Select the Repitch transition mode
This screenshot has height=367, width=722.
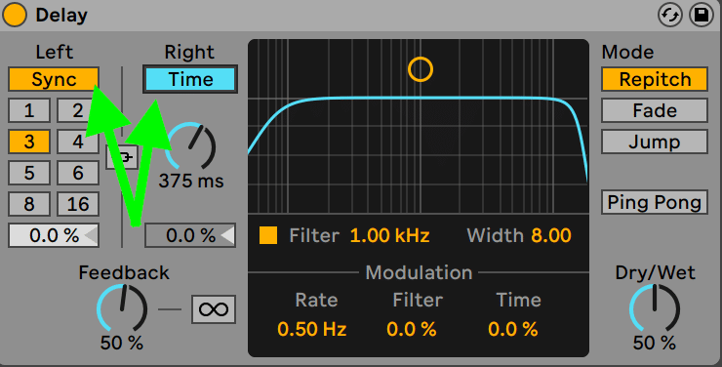(655, 79)
